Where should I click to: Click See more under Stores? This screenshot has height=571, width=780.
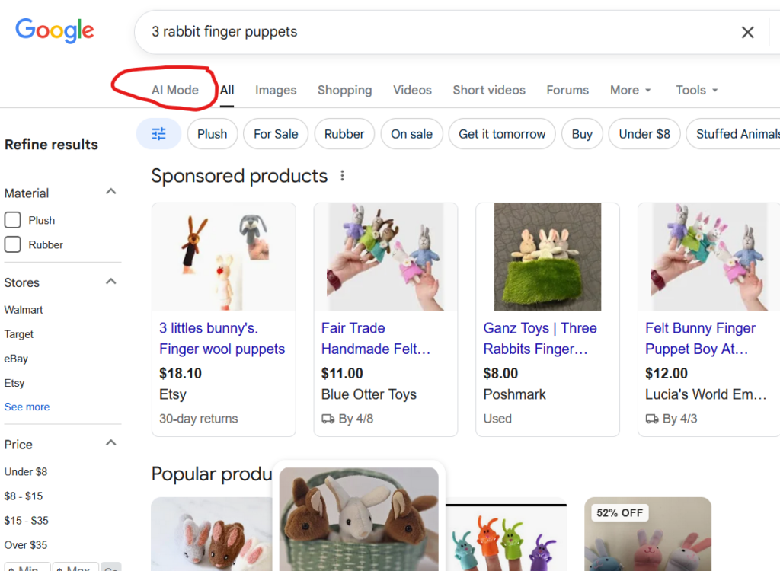tap(27, 407)
